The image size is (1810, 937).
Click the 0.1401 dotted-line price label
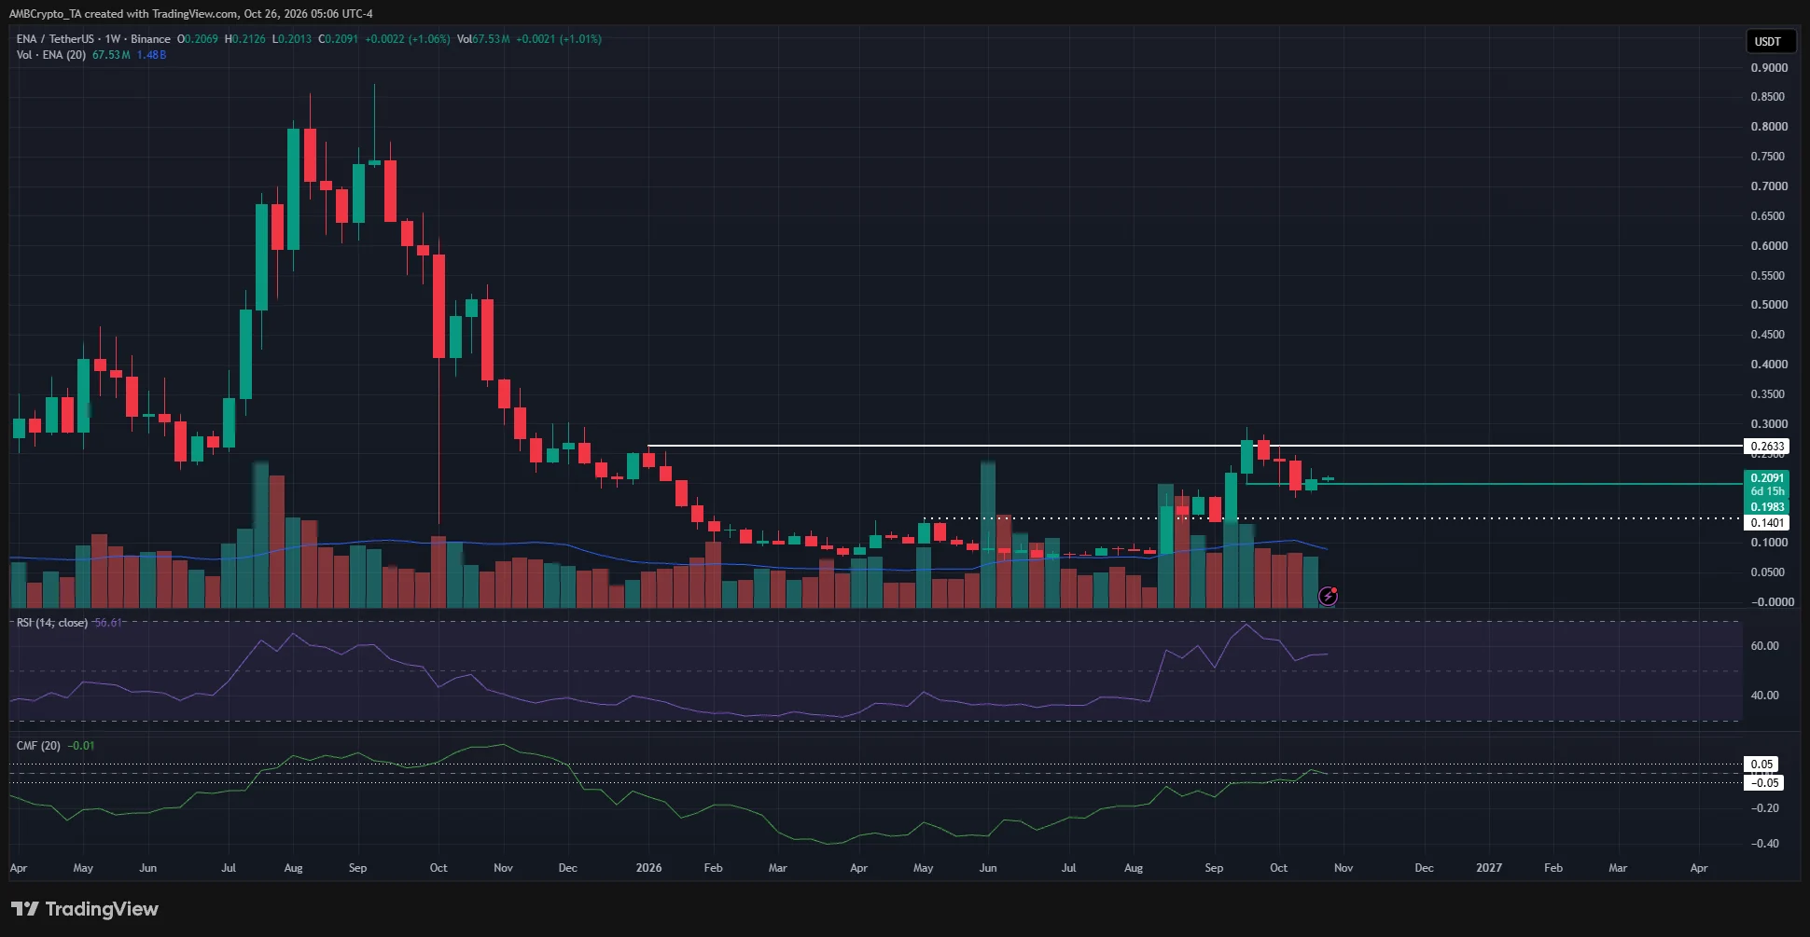1767,523
